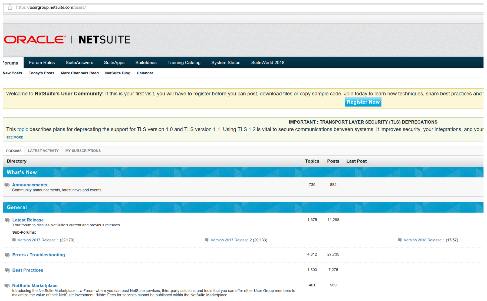Screen dimensions: 487x301
Task: Select the FORUMS tab
Action: (x=14, y=151)
